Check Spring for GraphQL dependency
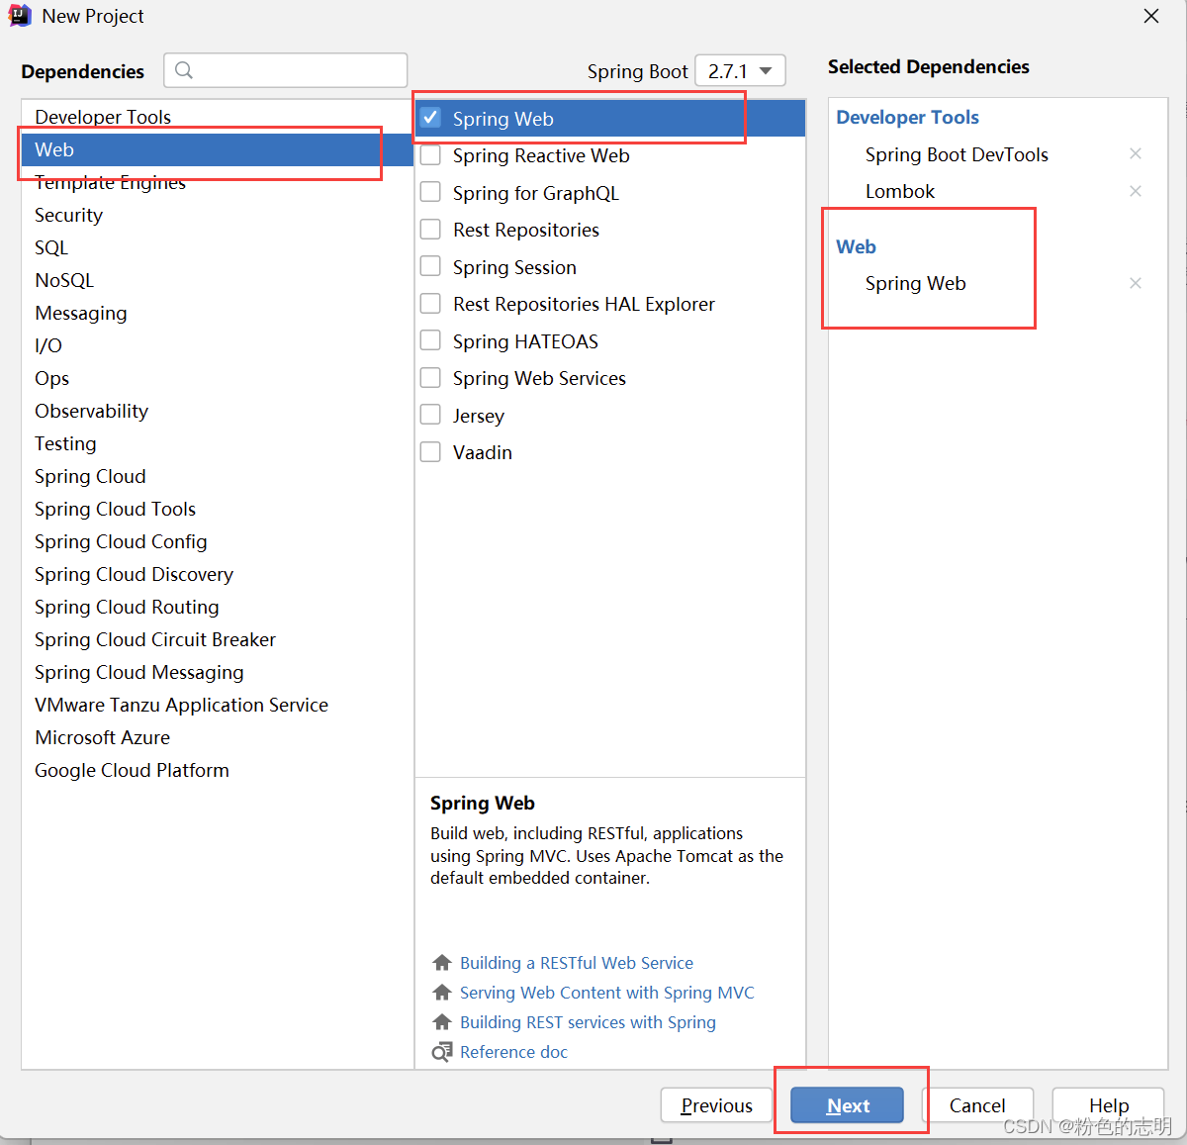 pos(430,192)
